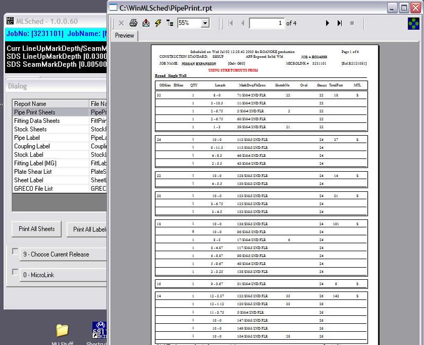Open the MLStuff folder on desktop
The height and width of the screenshot is (345, 424).
[x=63, y=330]
